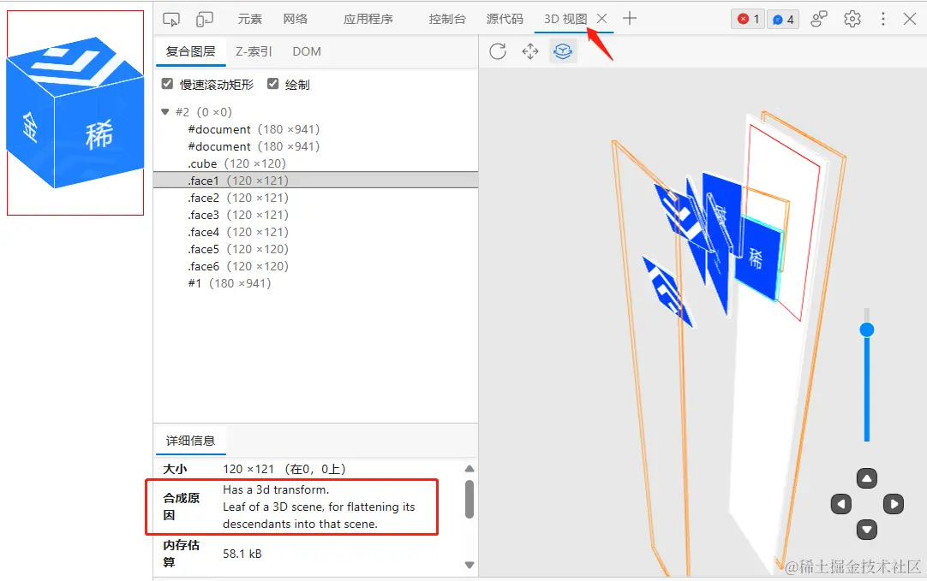Open the 网络 tab
927x581 pixels.
pyautogui.click(x=295, y=19)
